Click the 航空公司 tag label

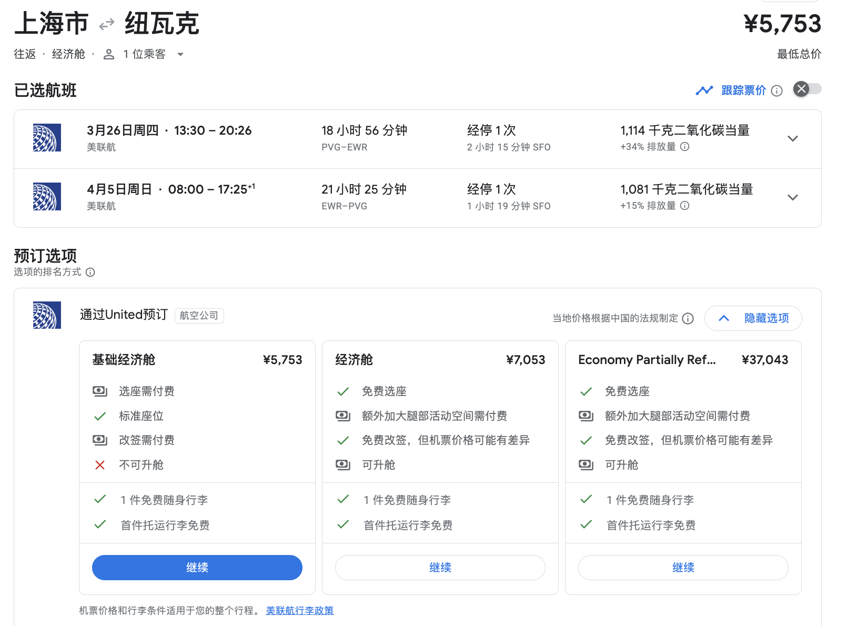199,316
